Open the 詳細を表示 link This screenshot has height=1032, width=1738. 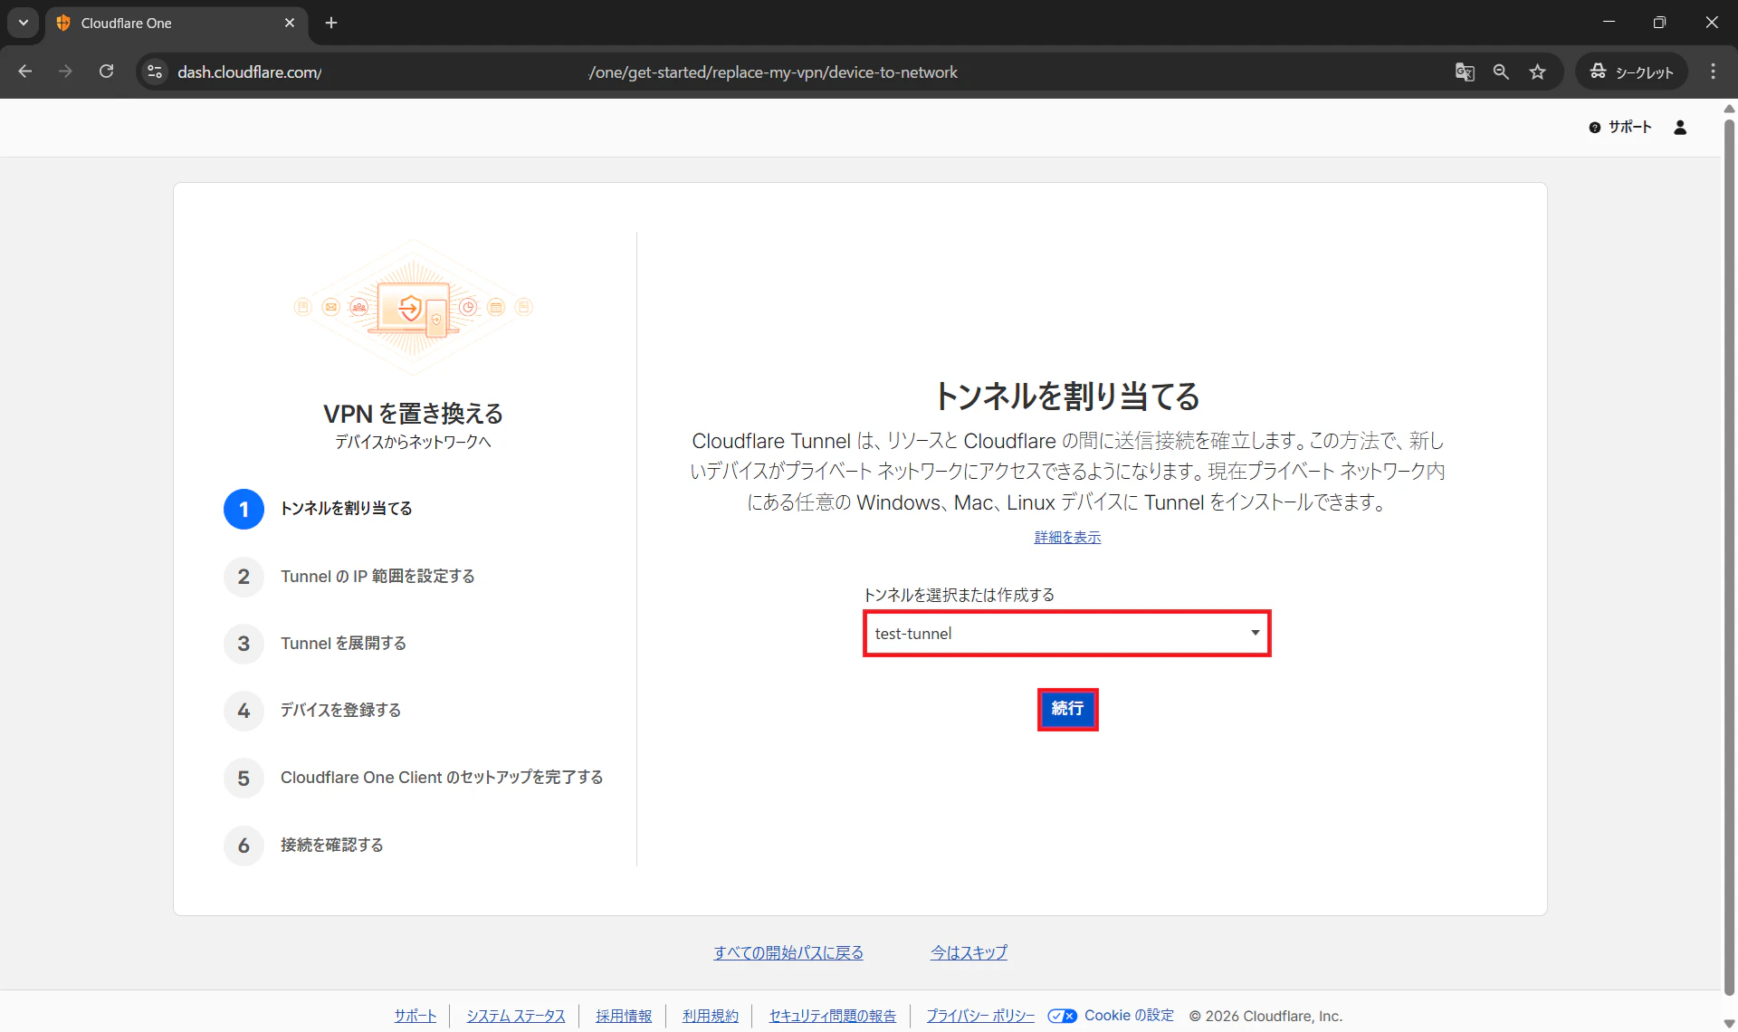tap(1067, 538)
